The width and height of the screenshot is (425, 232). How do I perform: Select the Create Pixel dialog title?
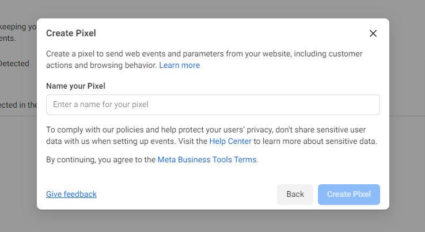(x=71, y=33)
